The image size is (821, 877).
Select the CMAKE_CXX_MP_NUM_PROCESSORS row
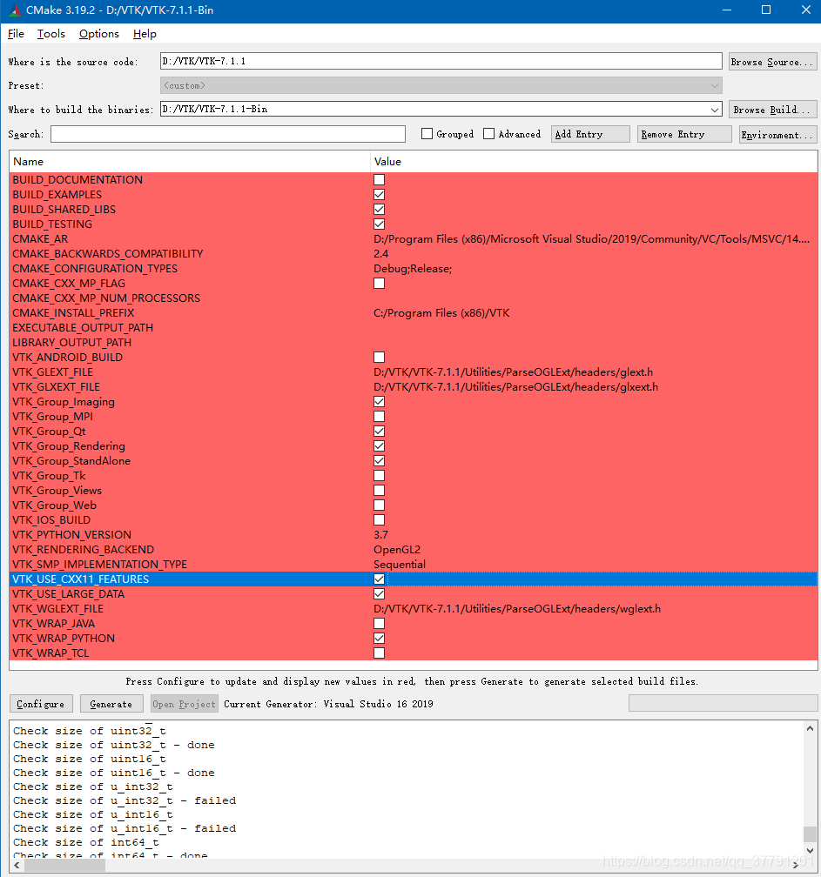tap(414, 298)
